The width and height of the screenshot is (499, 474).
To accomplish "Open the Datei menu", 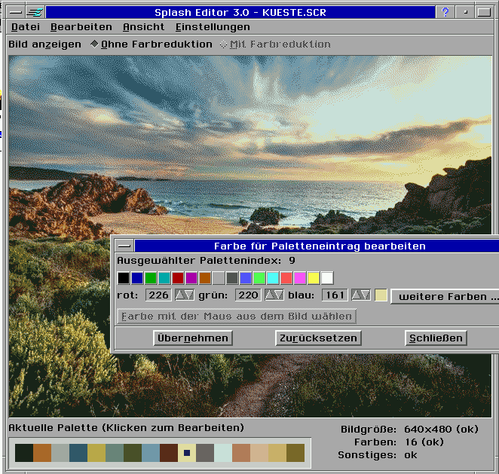I will (26, 27).
